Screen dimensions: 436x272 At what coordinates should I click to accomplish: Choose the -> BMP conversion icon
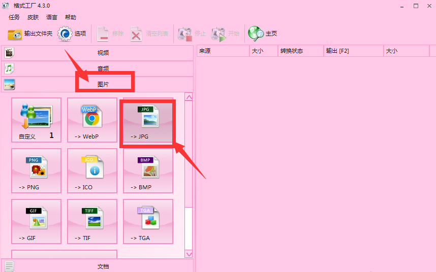148,171
